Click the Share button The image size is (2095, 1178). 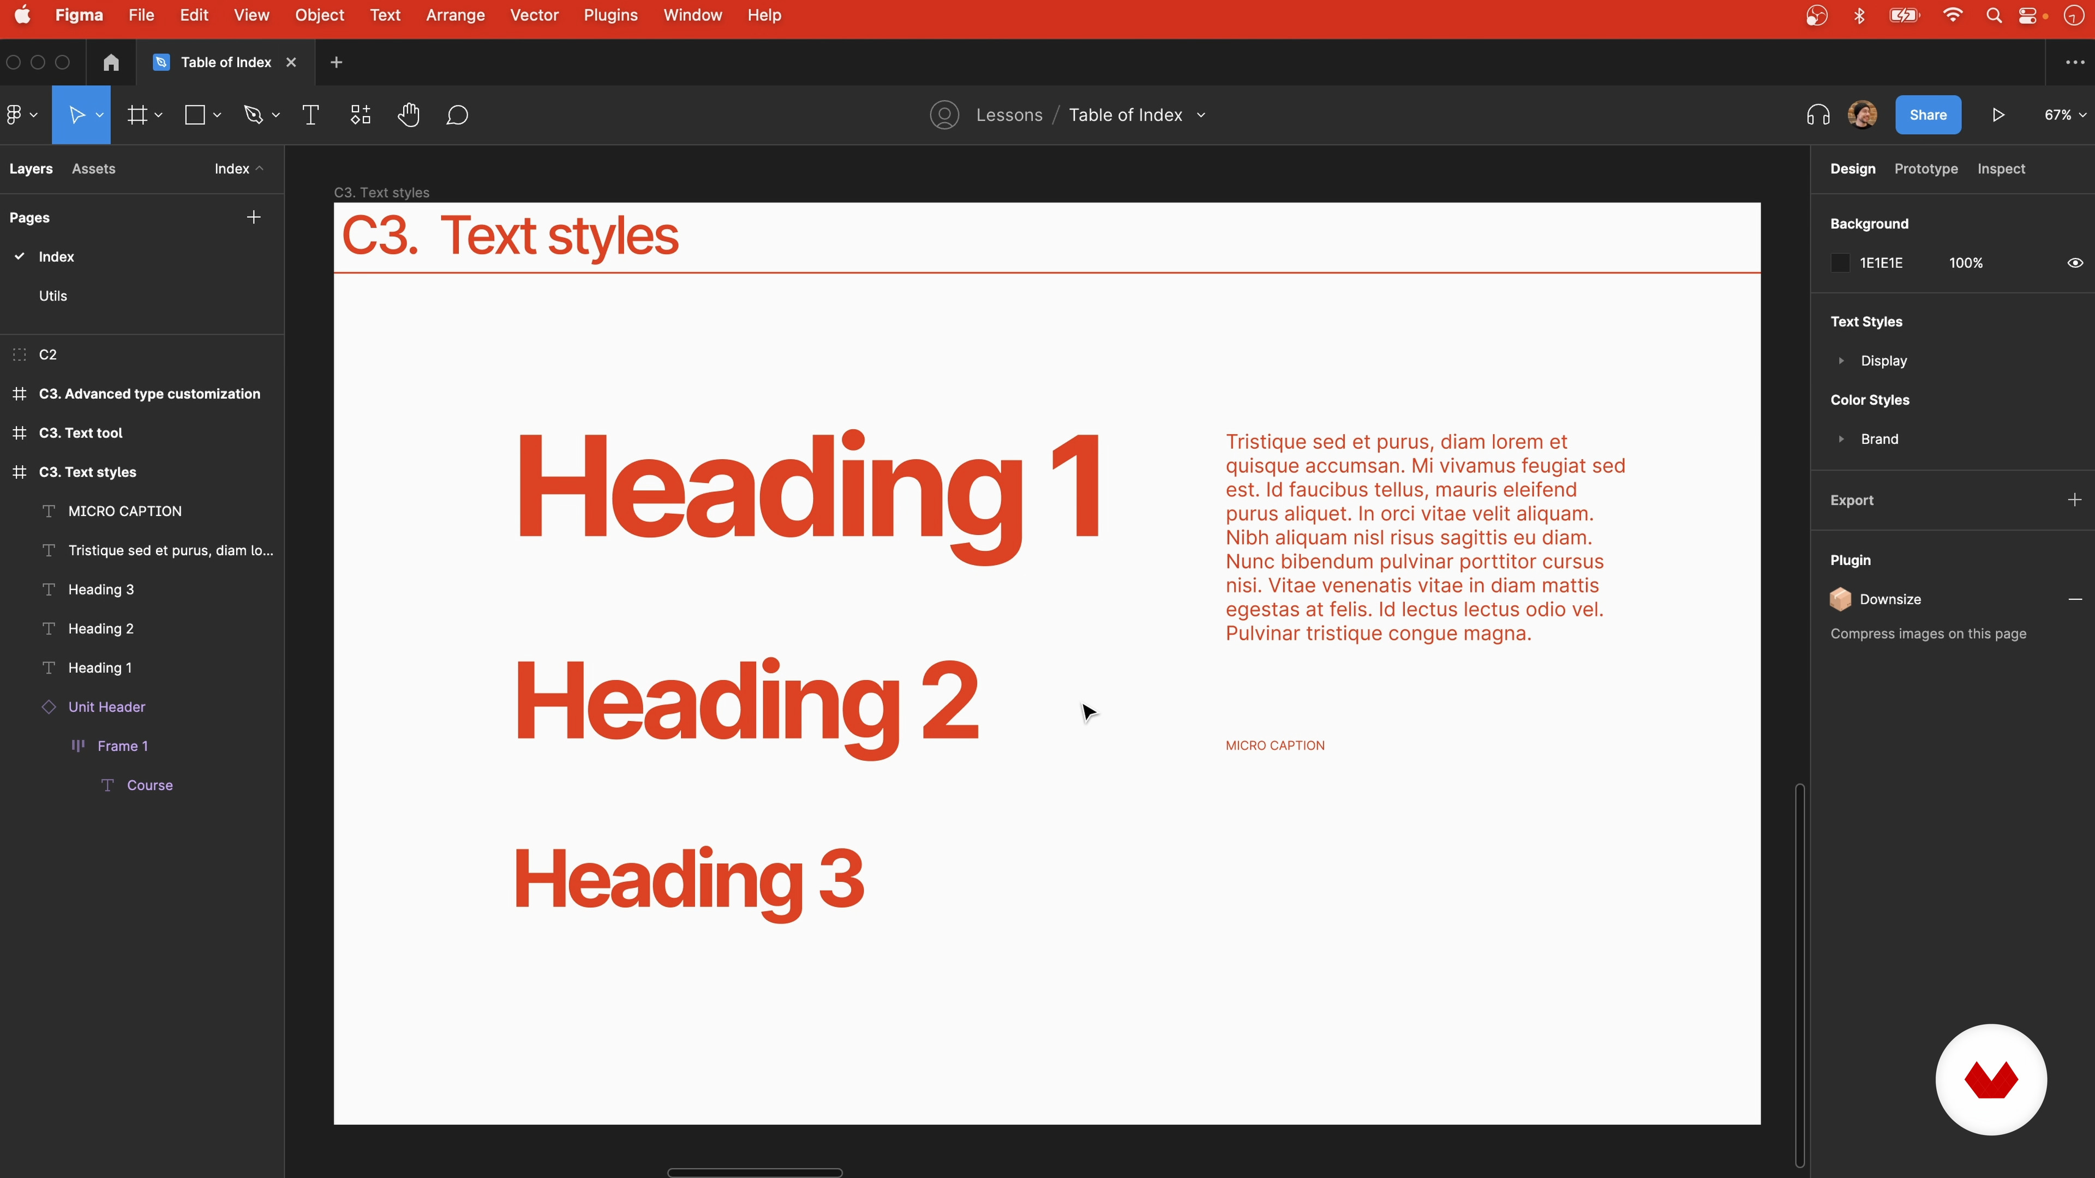pyautogui.click(x=1928, y=115)
